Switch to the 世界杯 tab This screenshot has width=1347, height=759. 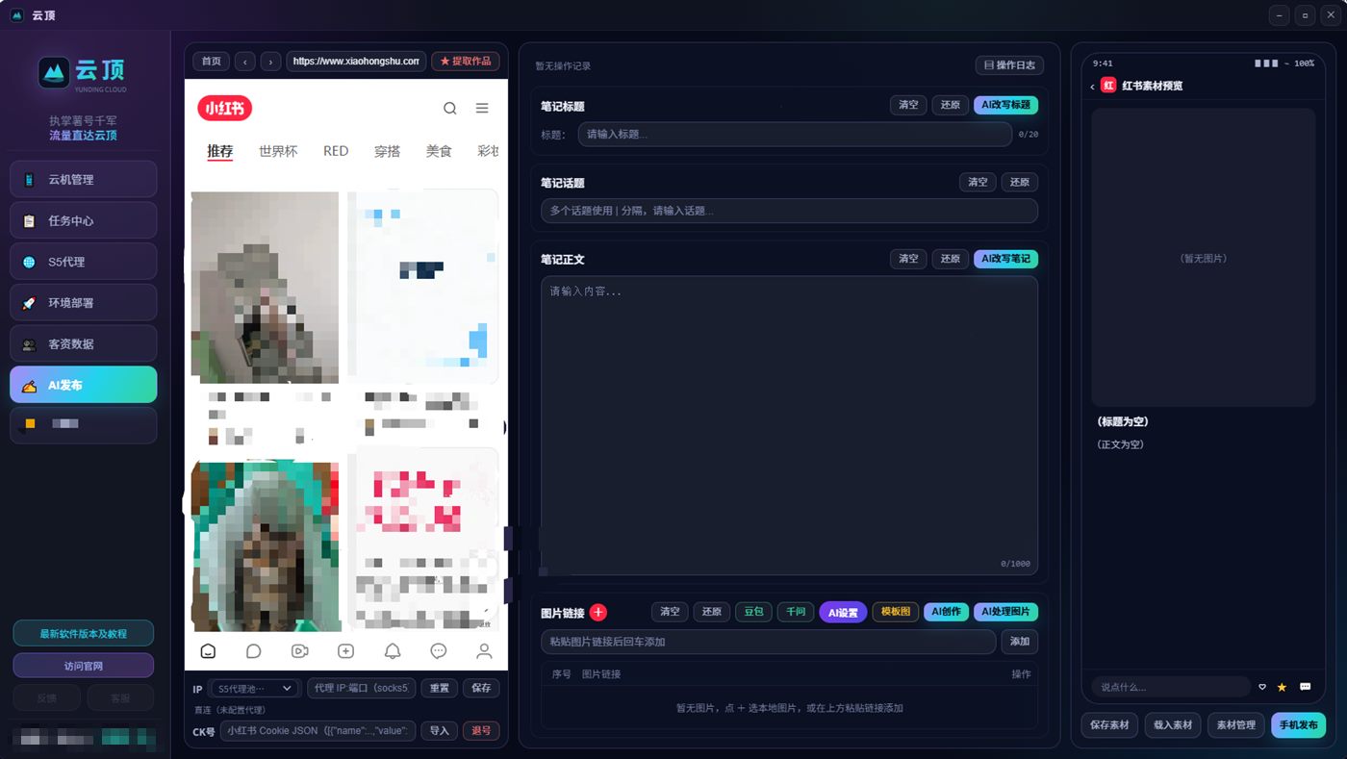[x=278, y=151]
